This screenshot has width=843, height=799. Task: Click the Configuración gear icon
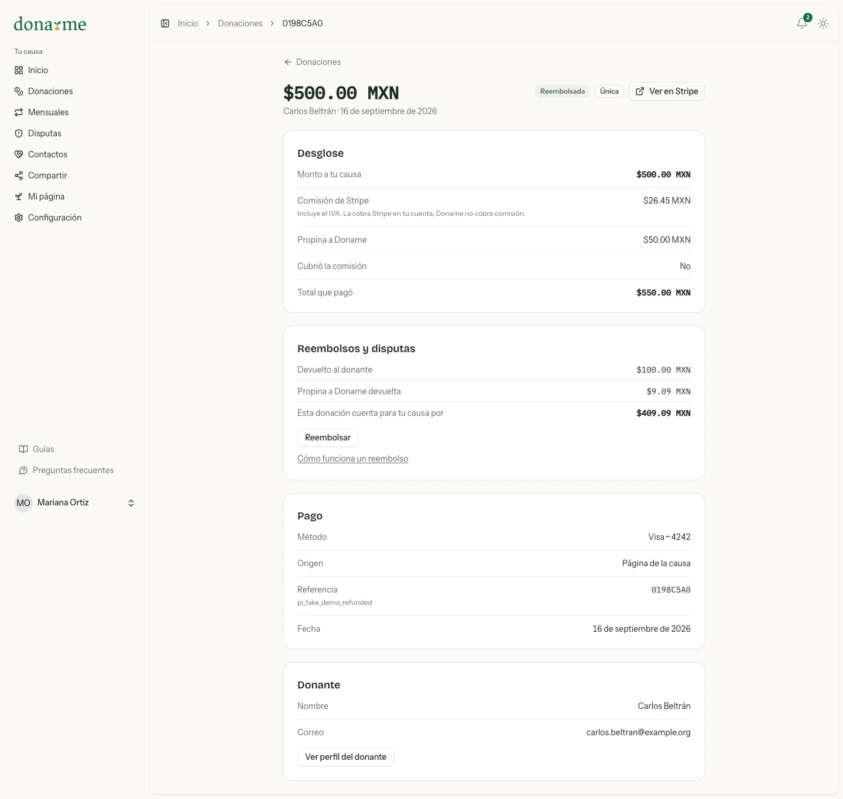pyautogui.click(x=19, y=218)
